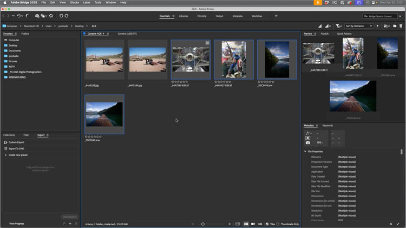Rotate 90° clockwise using the toolbar icon

point(67,16)
